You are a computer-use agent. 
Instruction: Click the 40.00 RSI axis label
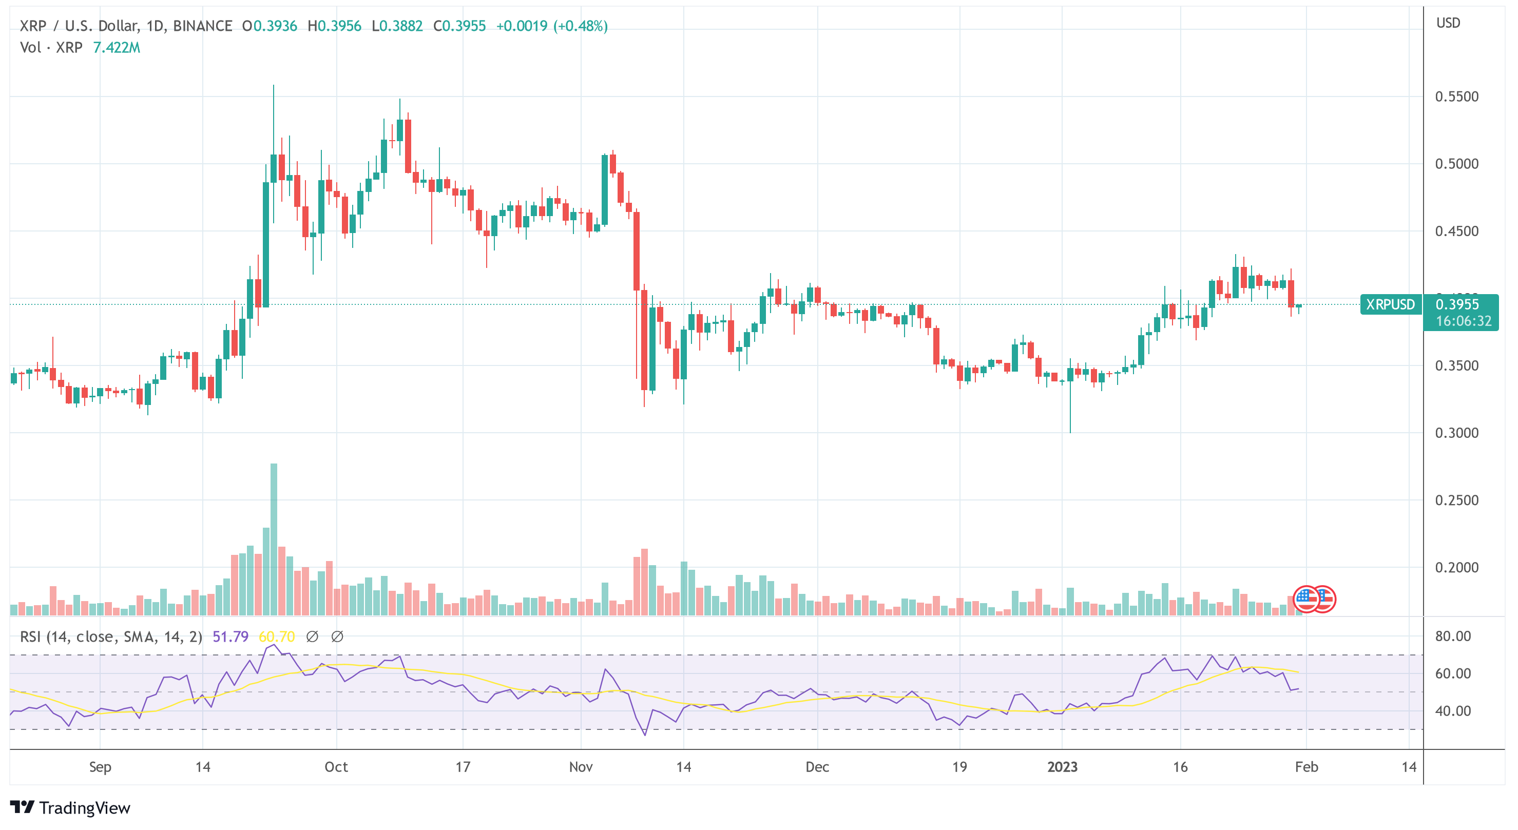coord(1453,711)
